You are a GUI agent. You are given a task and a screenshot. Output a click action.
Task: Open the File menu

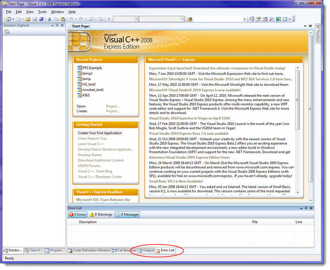pyautogui.click(x=9, y=12)
